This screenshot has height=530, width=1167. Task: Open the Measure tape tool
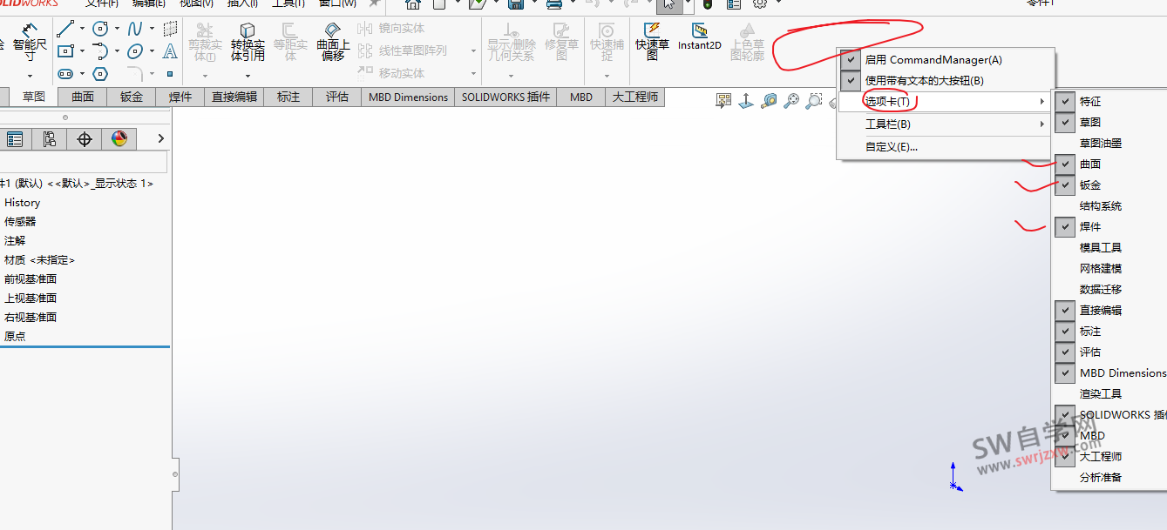pyautogui.click(x=770, y=101)
